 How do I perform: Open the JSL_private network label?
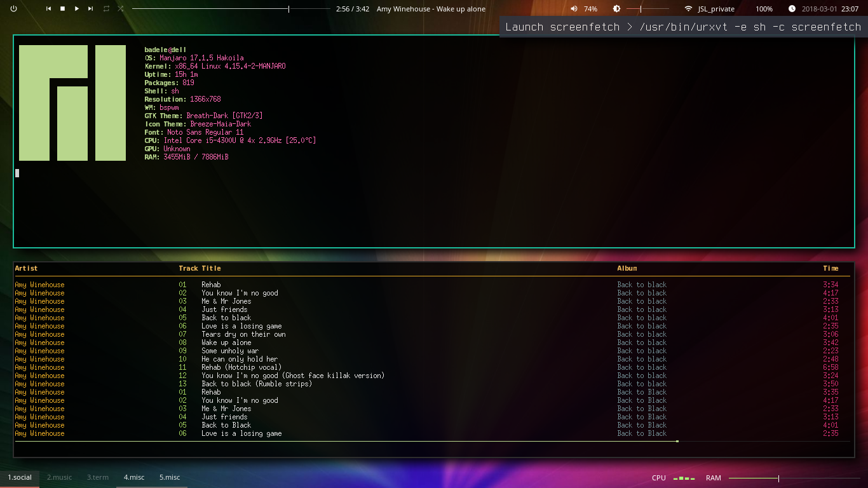click(x=716, y=9)
